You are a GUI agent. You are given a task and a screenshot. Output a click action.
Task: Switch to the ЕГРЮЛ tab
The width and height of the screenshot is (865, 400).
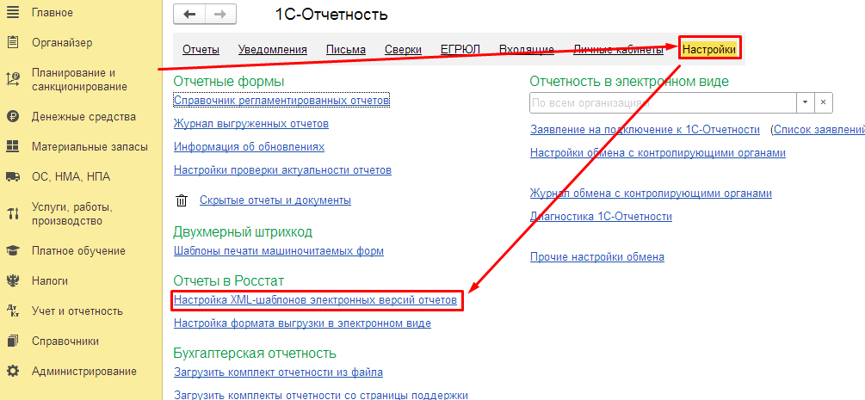tap(460, 50)
